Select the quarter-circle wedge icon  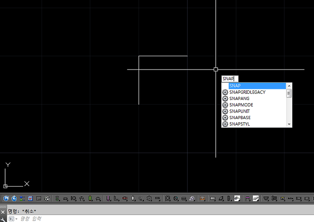(221, 198)
